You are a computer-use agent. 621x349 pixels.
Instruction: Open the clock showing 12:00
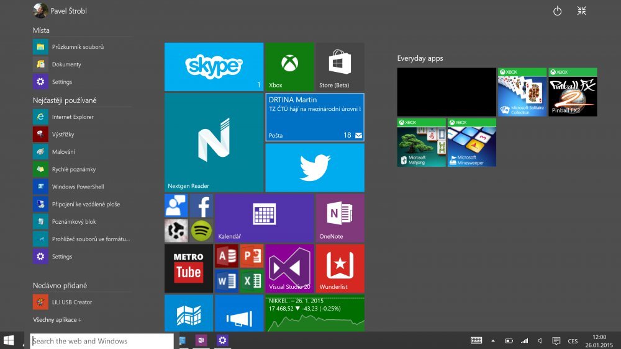tap(599, 341)
